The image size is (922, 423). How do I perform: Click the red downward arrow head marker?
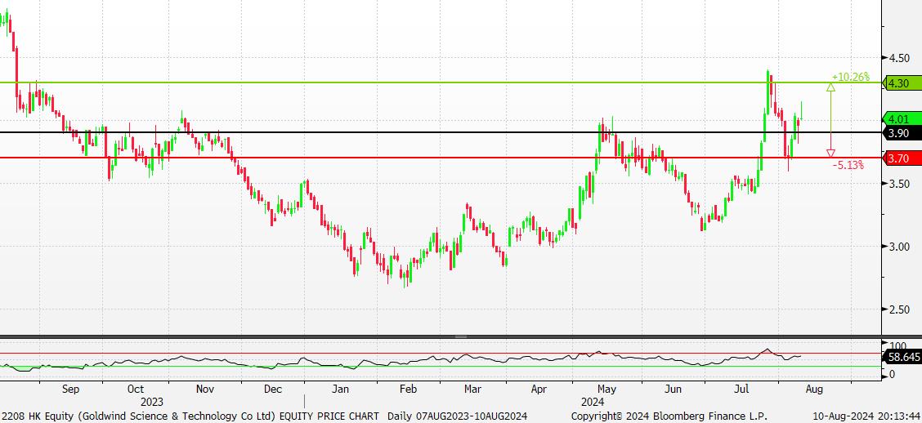pyautogui.click(x=831, y=153)
